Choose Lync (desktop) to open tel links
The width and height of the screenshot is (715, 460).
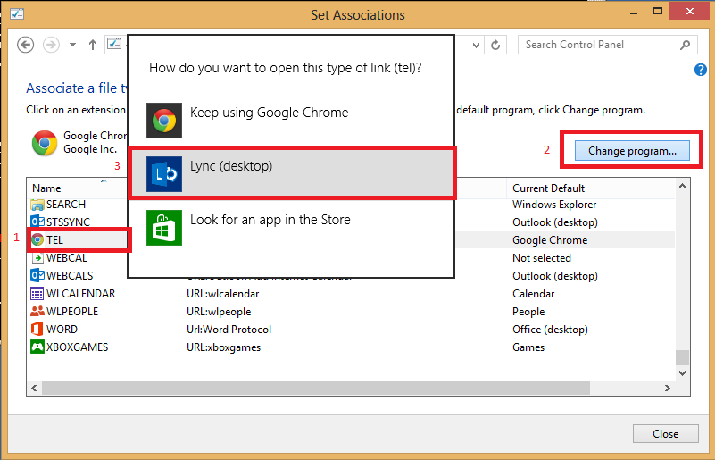(x=291, y=174)
